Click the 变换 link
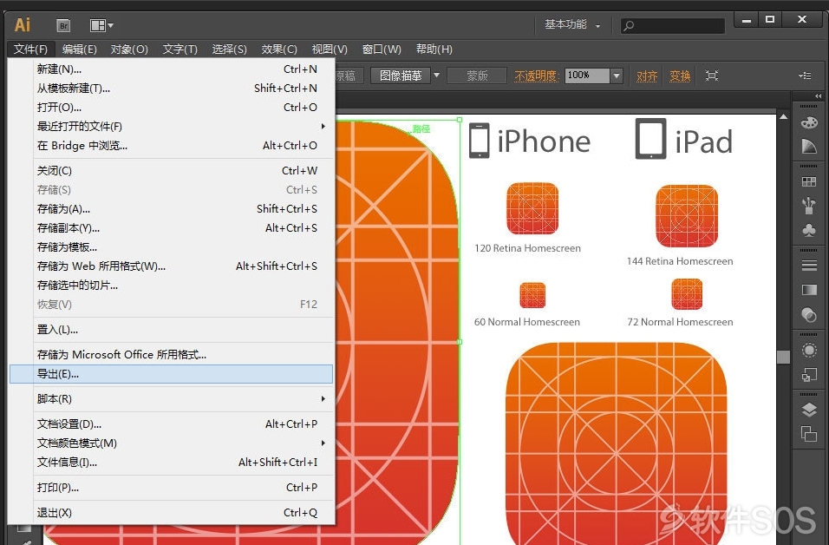 [680, 76]
